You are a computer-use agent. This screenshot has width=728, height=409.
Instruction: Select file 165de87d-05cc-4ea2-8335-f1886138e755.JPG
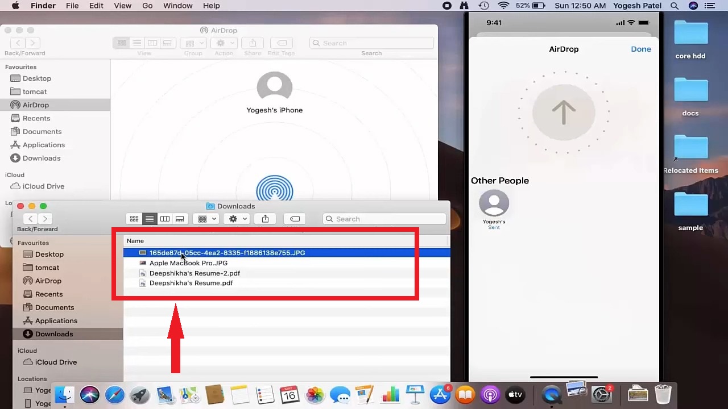click(x=287, y=253)
